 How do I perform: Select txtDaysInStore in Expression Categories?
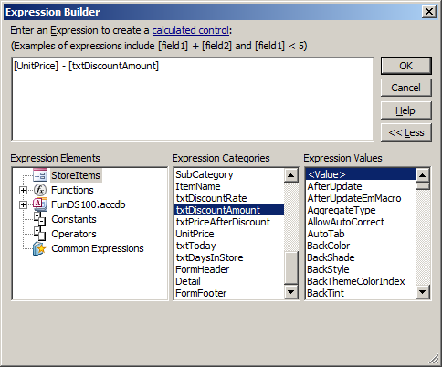[229, 257]
